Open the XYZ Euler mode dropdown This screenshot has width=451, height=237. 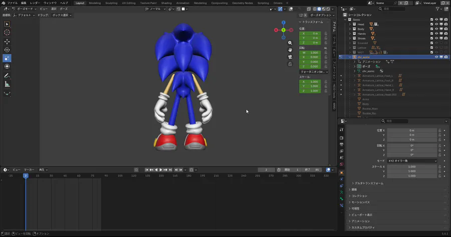[412, 161]
